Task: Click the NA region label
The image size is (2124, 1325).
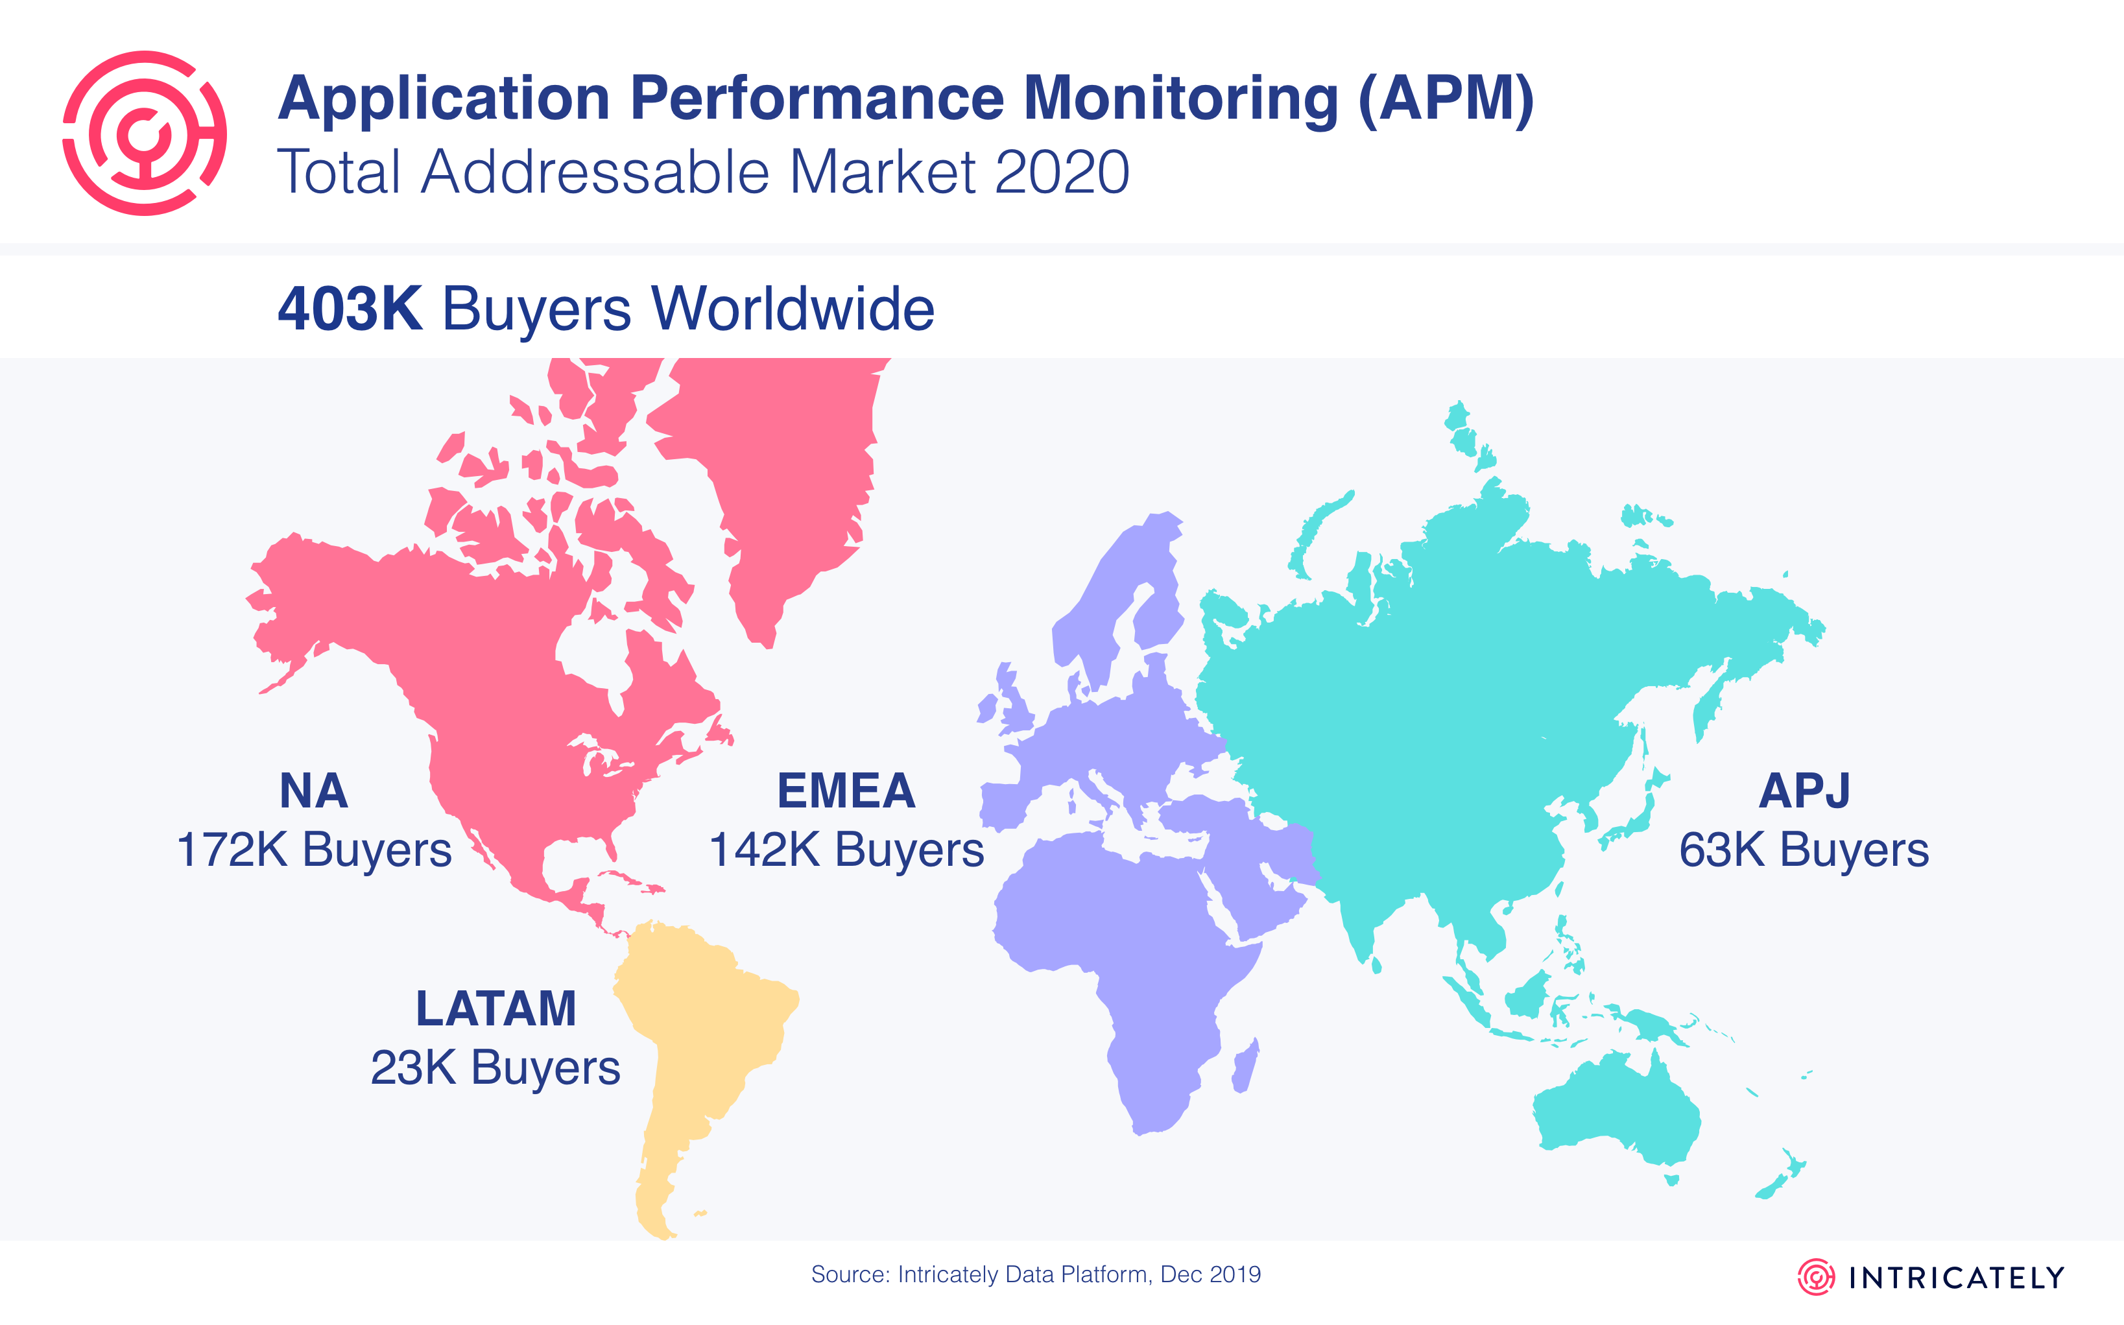Action: pyautogui.click(x=314, y=791)
